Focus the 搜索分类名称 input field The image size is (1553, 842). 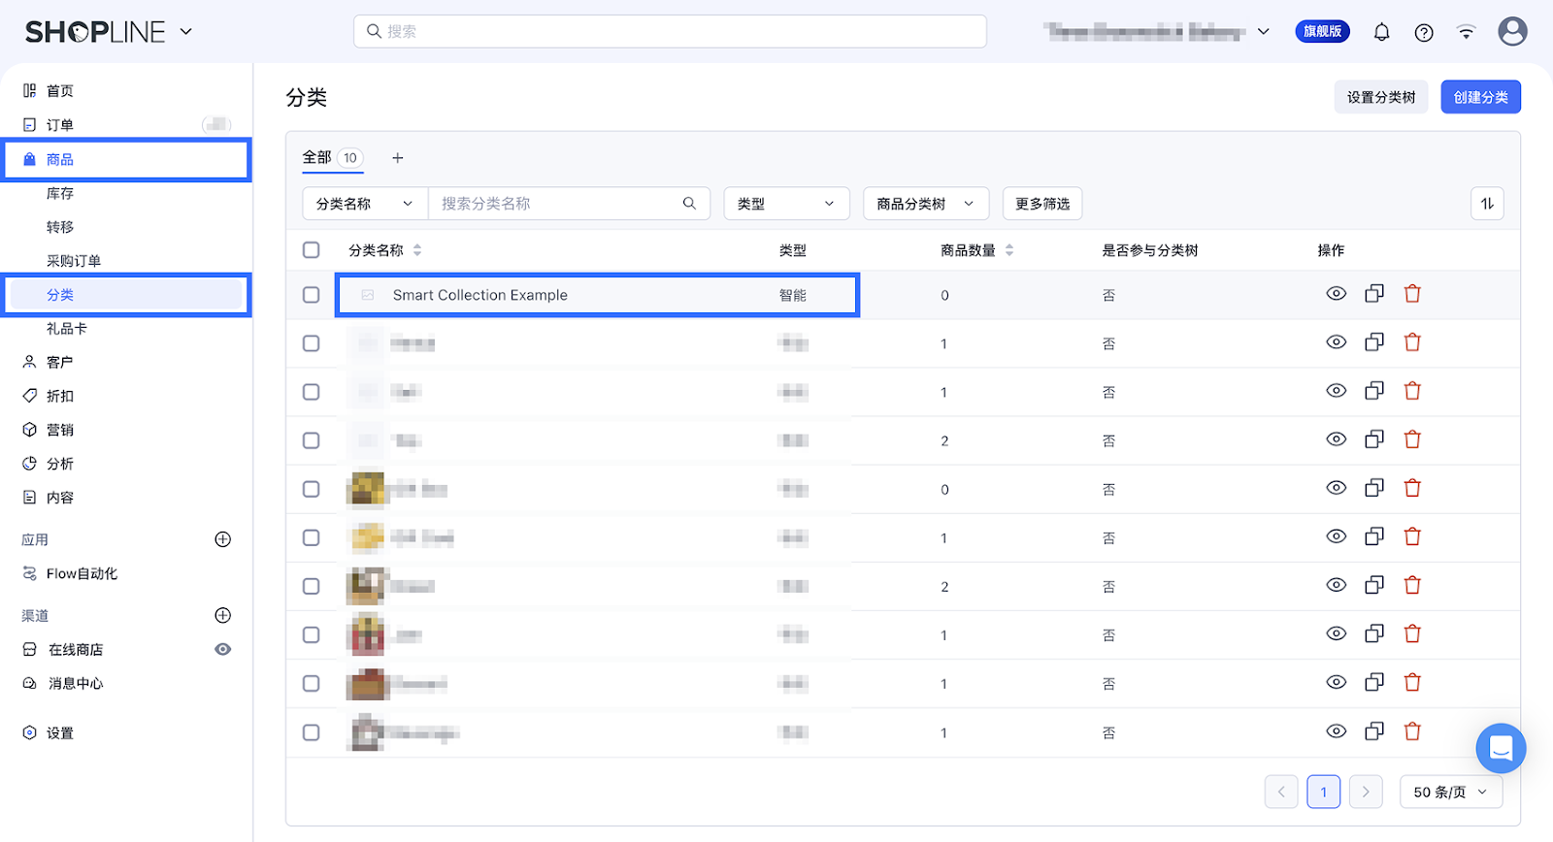[x=558, y=204]
